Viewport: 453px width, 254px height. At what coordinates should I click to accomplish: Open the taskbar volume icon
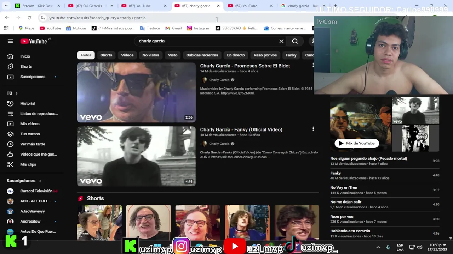click(420, 247)
